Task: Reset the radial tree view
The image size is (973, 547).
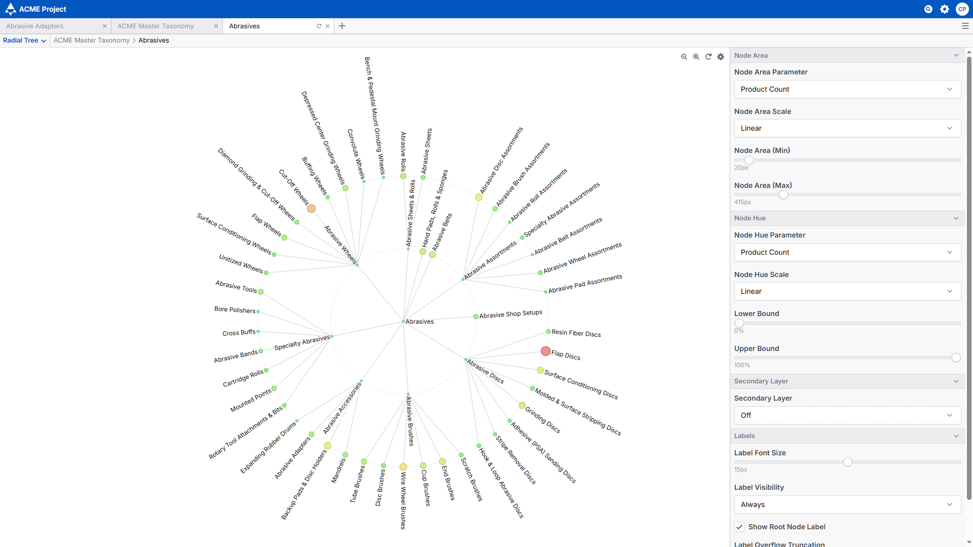Action: click(x=708, y=57)
